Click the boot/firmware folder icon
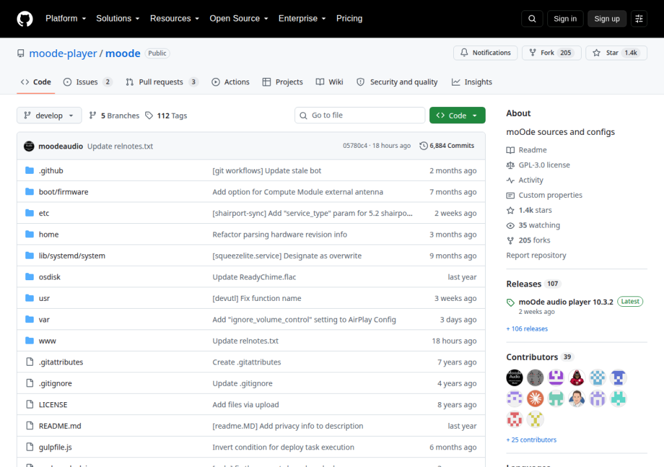This screenshot has width=664, height=467. [x=29, y=191]
